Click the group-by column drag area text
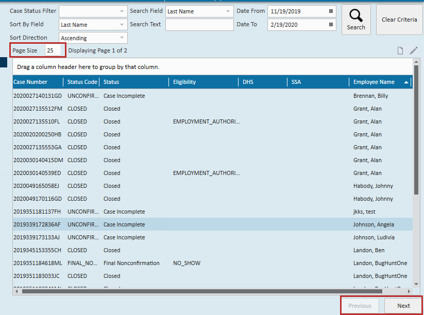 click(88, 67)
